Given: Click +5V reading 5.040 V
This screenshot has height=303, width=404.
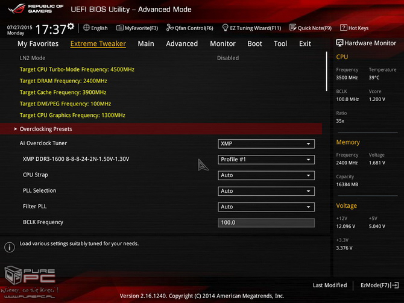Looking at the screenshot, I should coord(377,226).
